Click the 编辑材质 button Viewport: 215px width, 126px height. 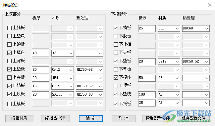pyautogui.click(x=20, y=118)
